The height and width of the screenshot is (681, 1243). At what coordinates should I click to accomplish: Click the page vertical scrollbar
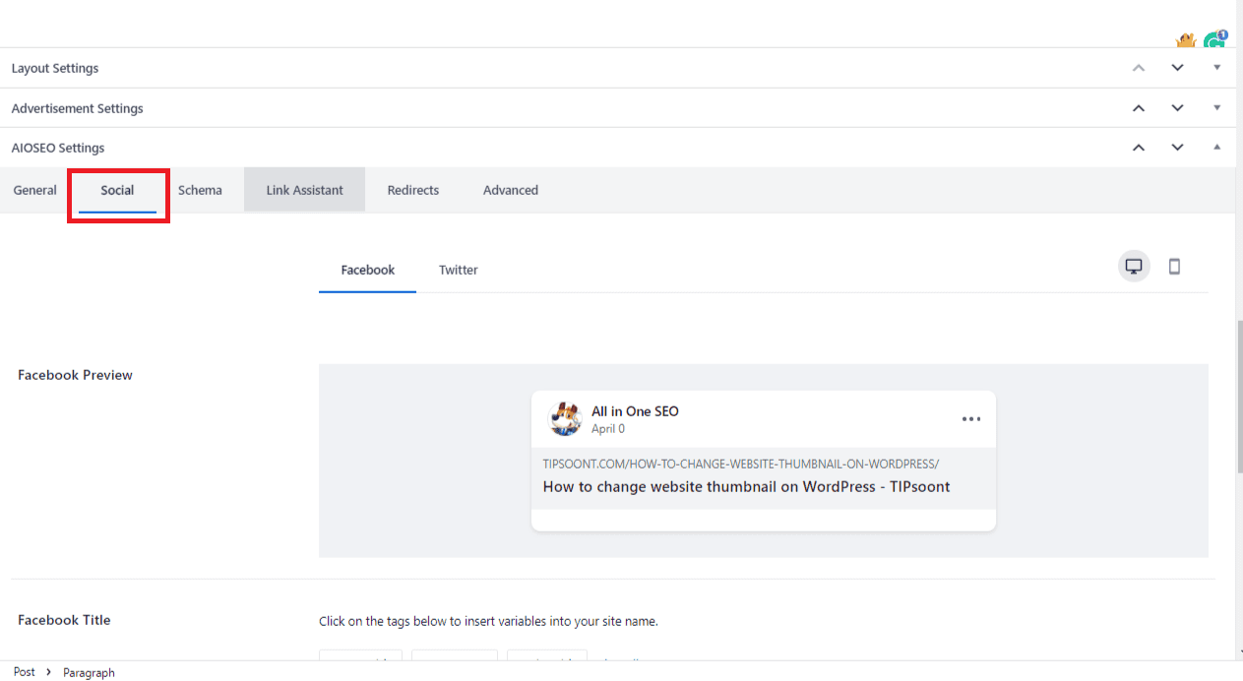tap(1239, 399)
